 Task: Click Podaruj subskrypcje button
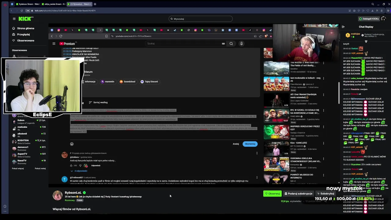pyautogui.click(x=298, y=193)
